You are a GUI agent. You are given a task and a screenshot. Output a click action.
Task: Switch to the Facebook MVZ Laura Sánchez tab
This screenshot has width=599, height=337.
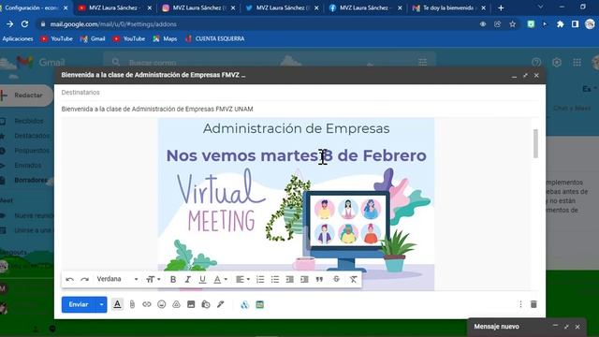365,7
